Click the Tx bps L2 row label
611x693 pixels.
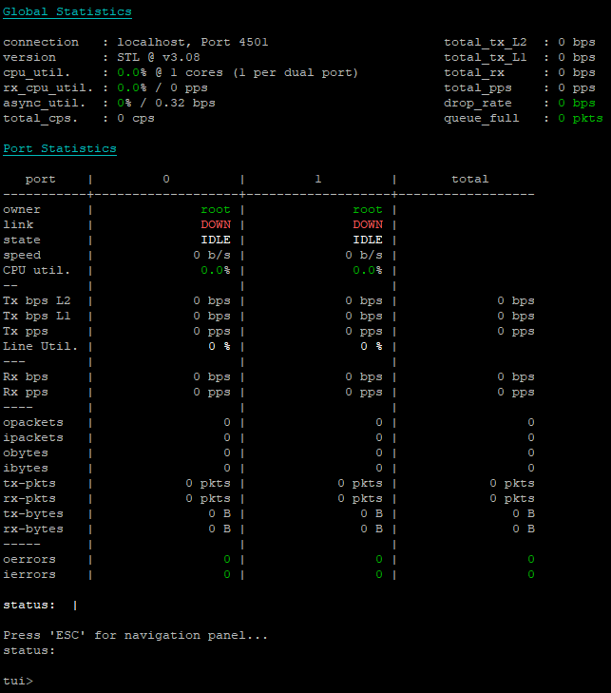(37, 301)
